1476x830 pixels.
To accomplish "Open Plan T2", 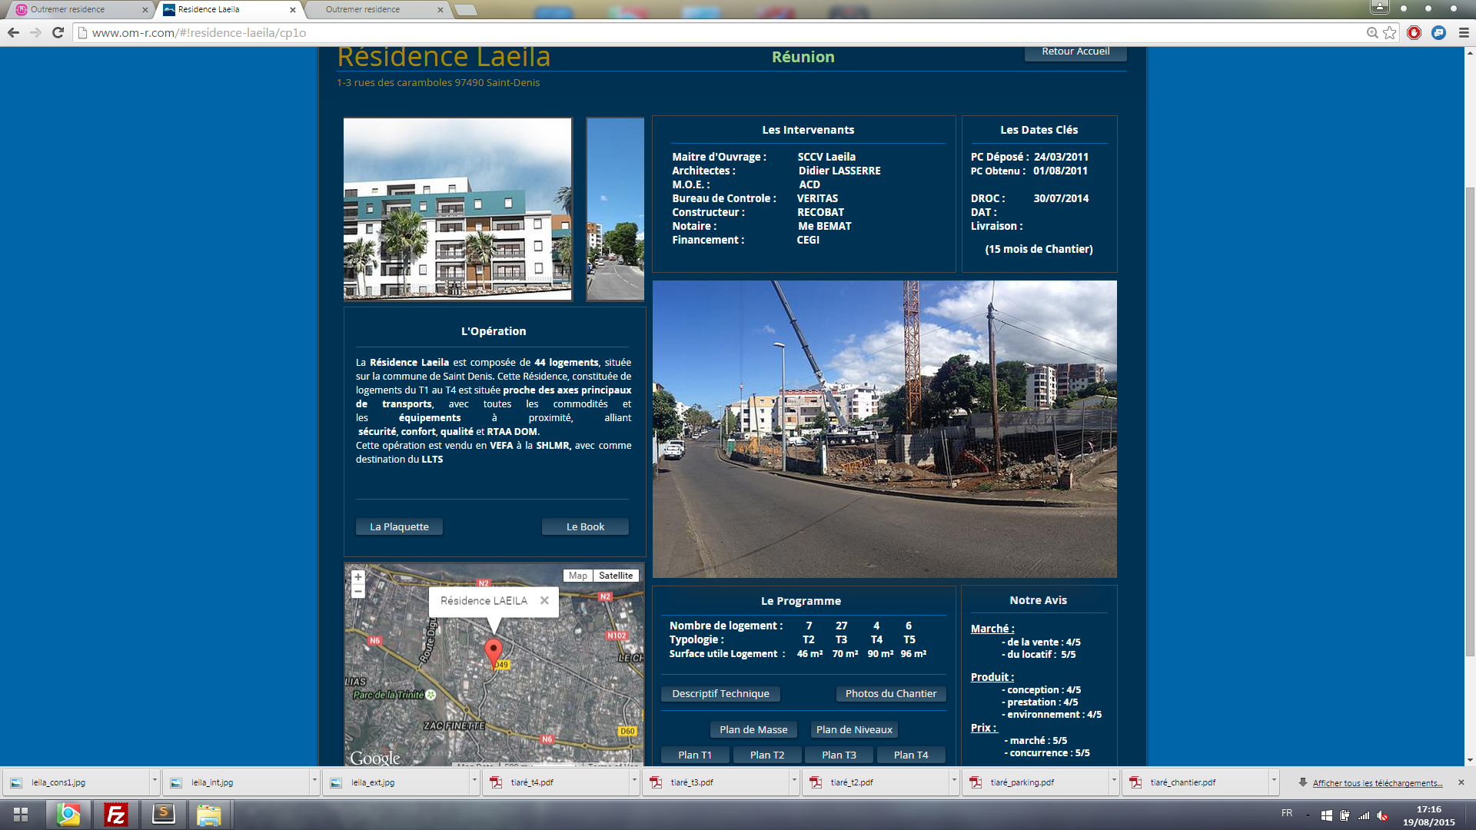I will point(767,755).
